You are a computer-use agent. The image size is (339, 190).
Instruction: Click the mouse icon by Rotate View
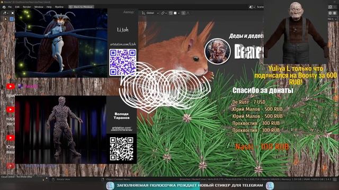[x=53, y=179]
